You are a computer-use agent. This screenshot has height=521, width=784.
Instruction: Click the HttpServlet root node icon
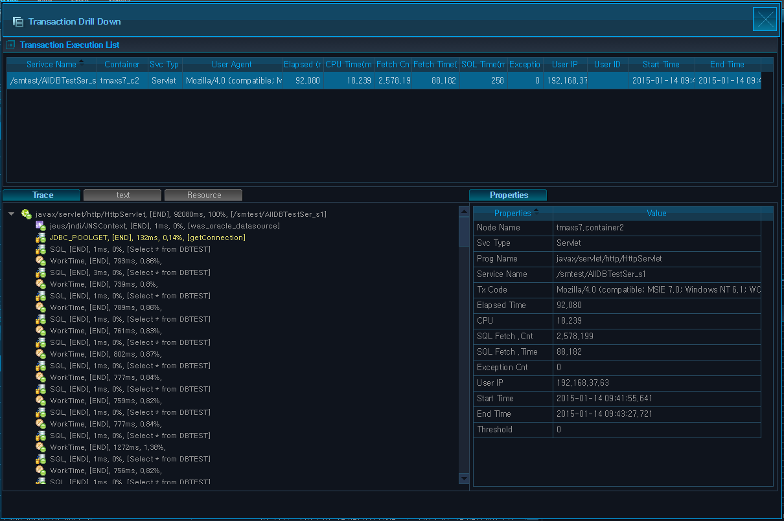click(x=27, y=214)
